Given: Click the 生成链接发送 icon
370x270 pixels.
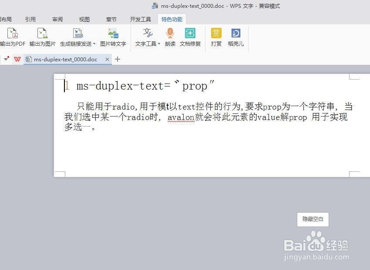Looking at the screenshot, I should 78,33.
